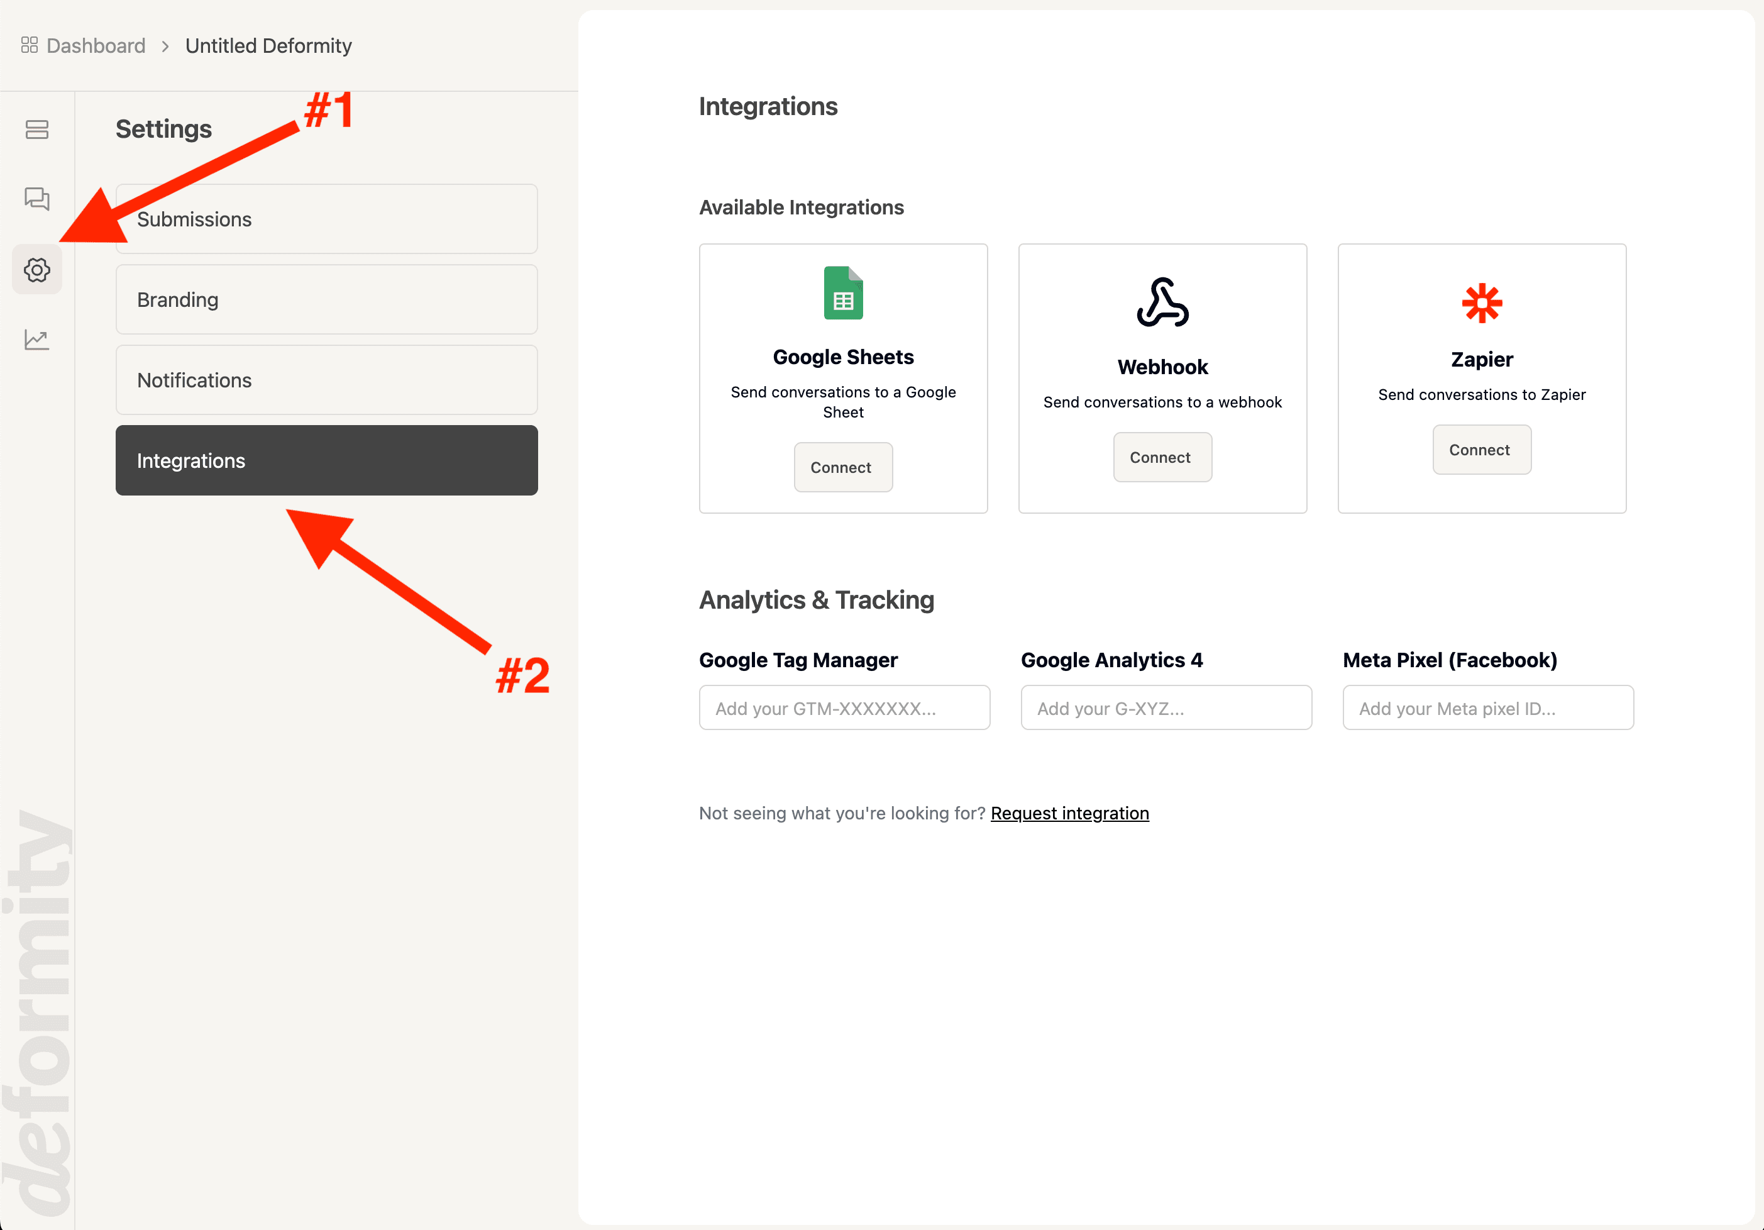This screenshot has width=1764, height=1230.
Task: Click the Zapier asterisk icon
Action: (1481, 302)
